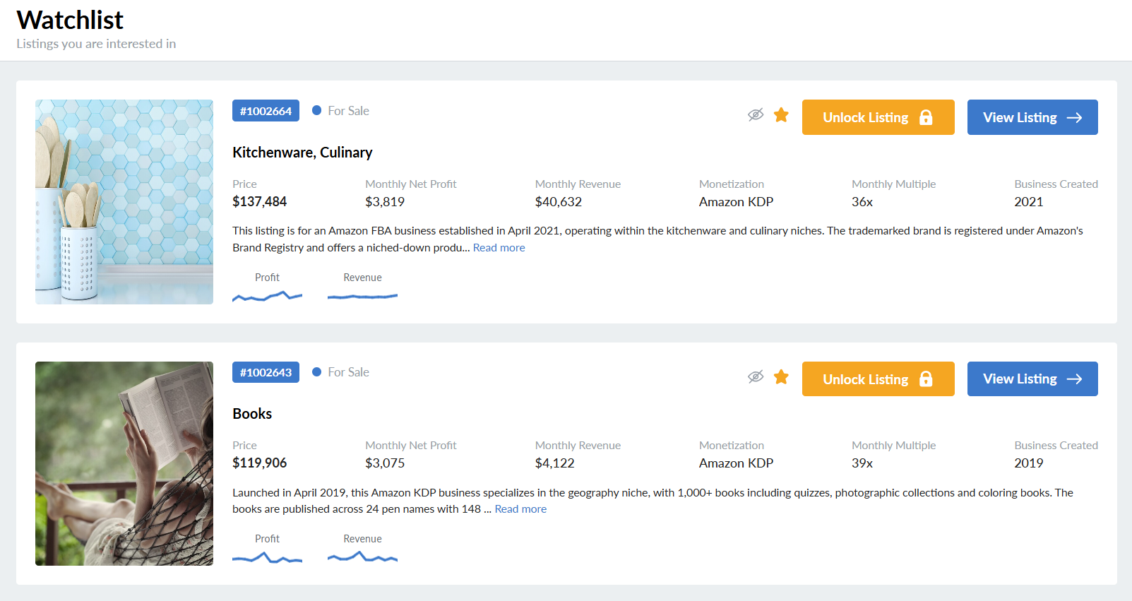Open the Kitchenware, Culinary listing title

click(302, 153)
